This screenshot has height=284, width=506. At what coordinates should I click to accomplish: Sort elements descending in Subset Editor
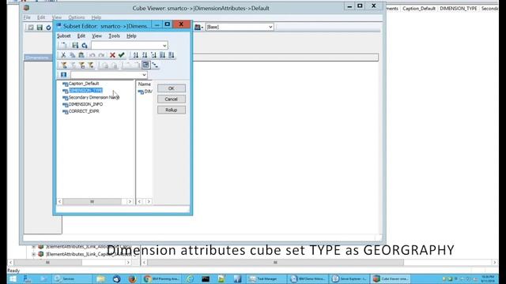[x=145, y=55]
